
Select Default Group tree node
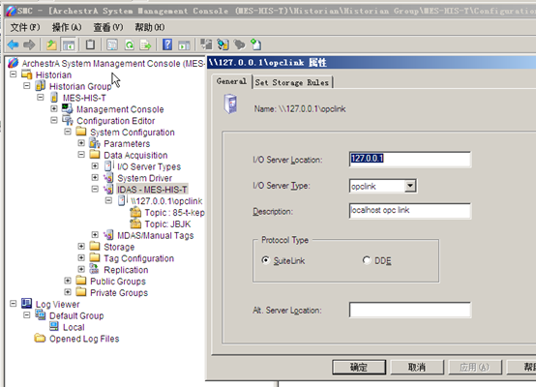pos(76,316)
